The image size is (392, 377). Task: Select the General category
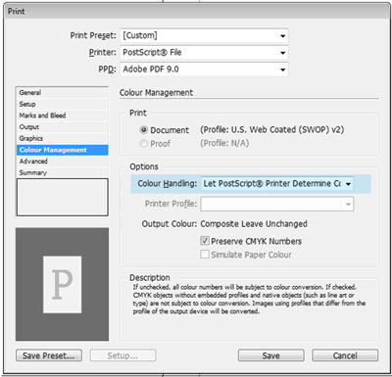tap(62, 93)
